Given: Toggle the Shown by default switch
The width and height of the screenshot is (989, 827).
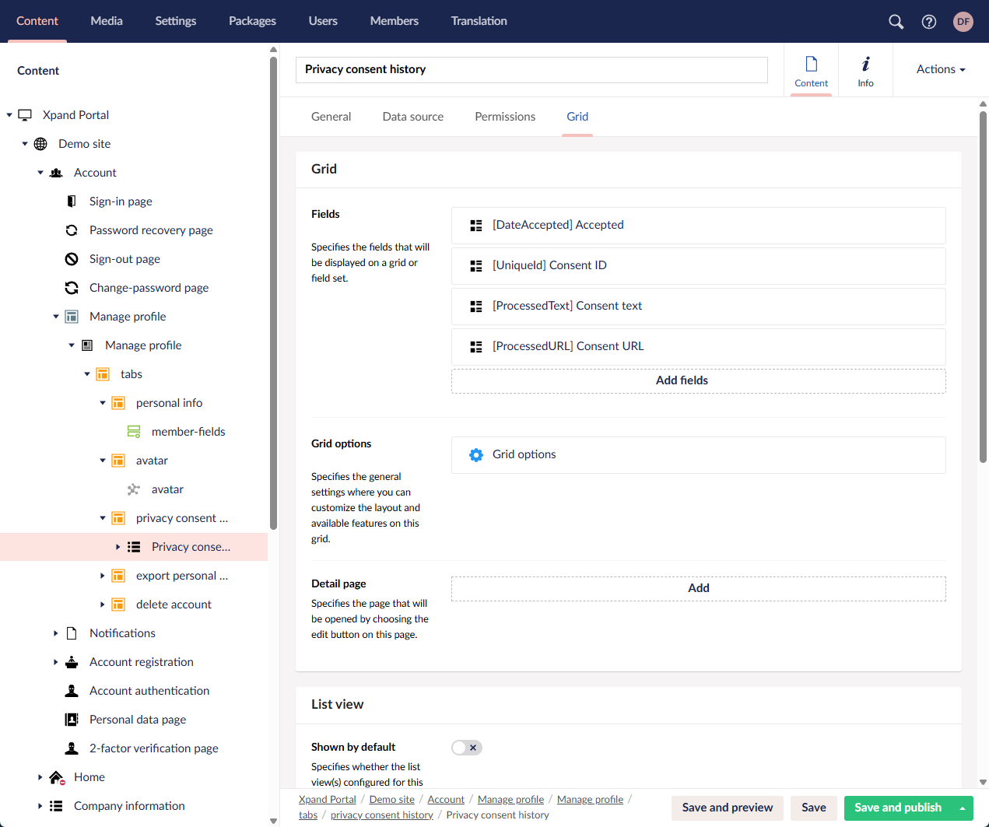Looking at the screenshot, I should click(x=467, y=748).
